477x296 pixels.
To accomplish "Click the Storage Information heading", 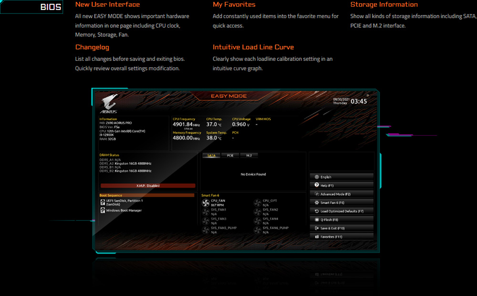I will point(384,5).
